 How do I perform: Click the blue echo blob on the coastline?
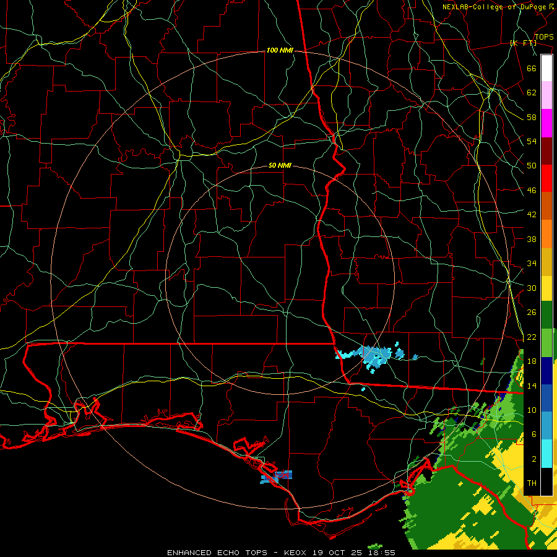pos(277,477)
